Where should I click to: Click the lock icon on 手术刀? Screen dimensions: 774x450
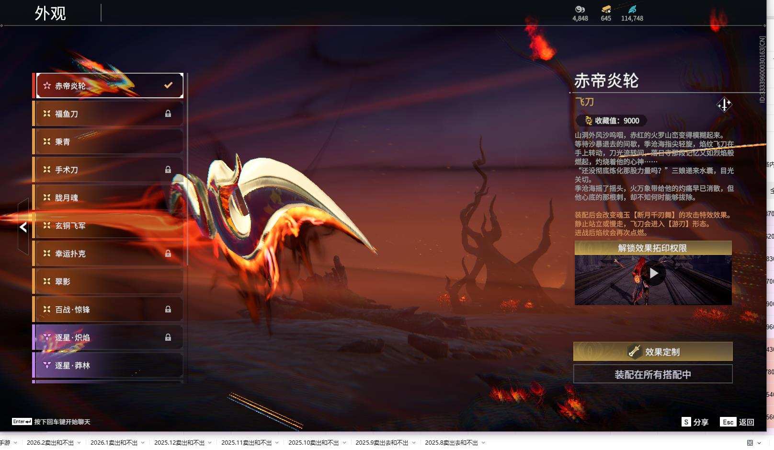pyautogui.click(x=168, y=169)
